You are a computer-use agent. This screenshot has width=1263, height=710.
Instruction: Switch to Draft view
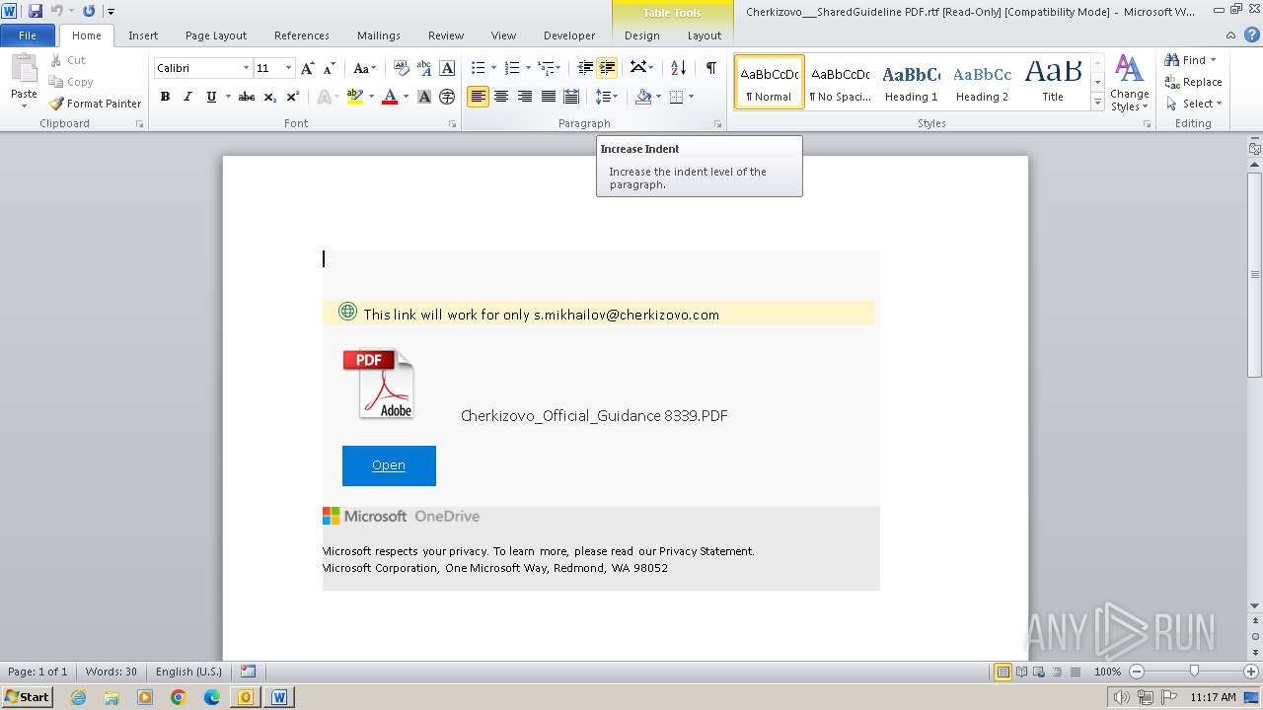click(x=1075, y=672)
